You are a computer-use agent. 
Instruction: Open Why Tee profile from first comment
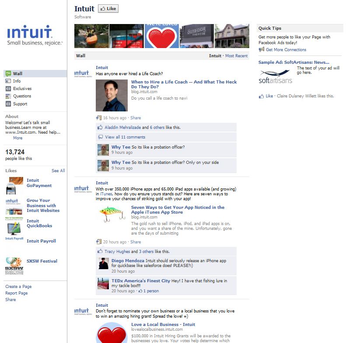[121, 147]
